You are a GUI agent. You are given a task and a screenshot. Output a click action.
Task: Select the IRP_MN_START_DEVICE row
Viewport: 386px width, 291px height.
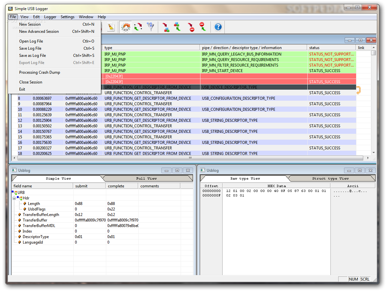[229, 70]
